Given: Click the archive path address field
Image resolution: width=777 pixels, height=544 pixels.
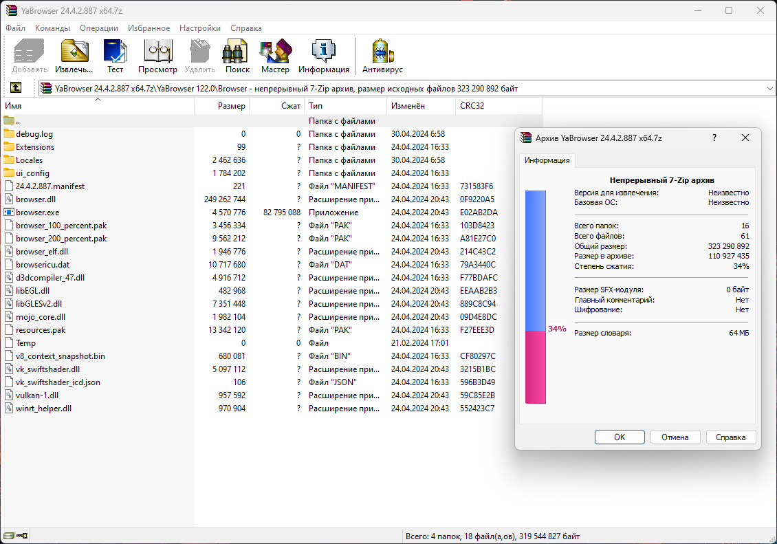Looking at the screenshot, I should point(406,88).
